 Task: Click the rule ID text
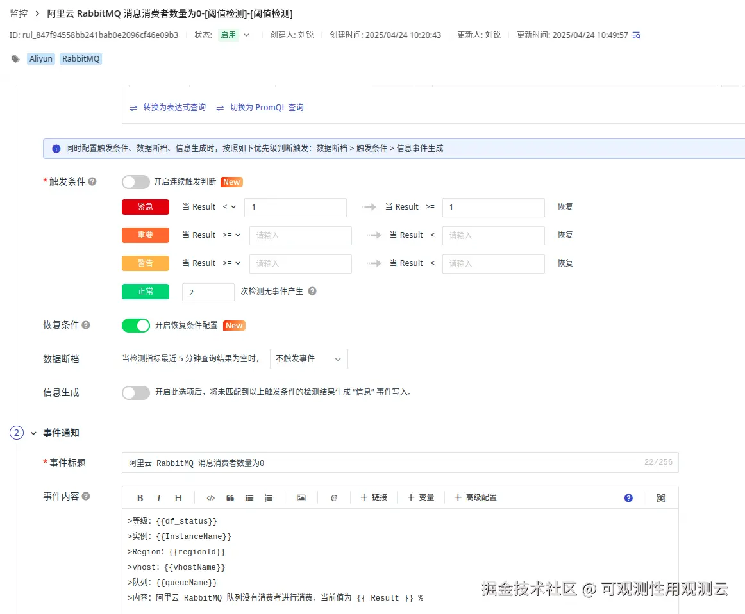(x=94, y=35)
